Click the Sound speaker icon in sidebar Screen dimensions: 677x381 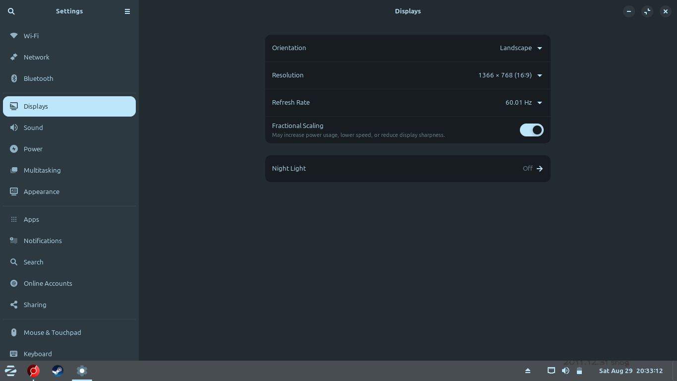14,127
